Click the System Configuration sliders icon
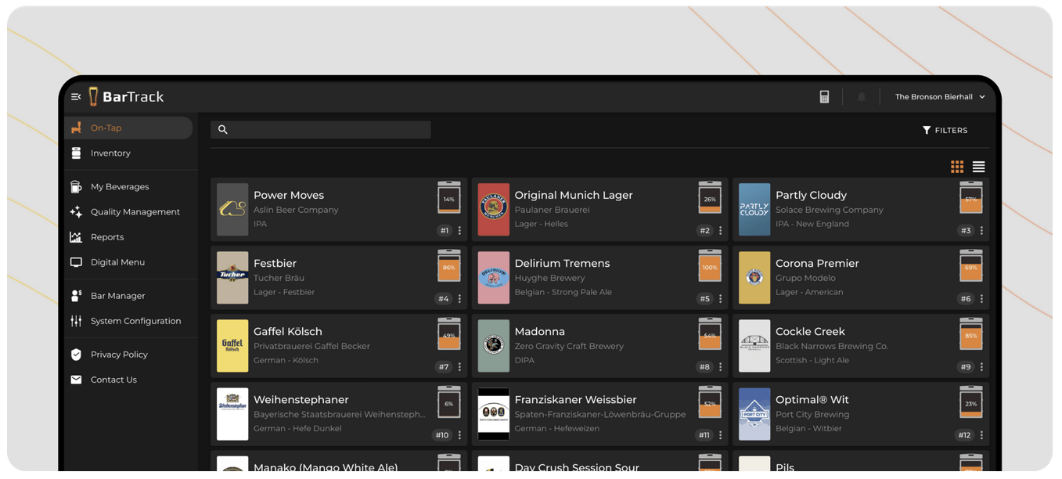 coord(76,321)
